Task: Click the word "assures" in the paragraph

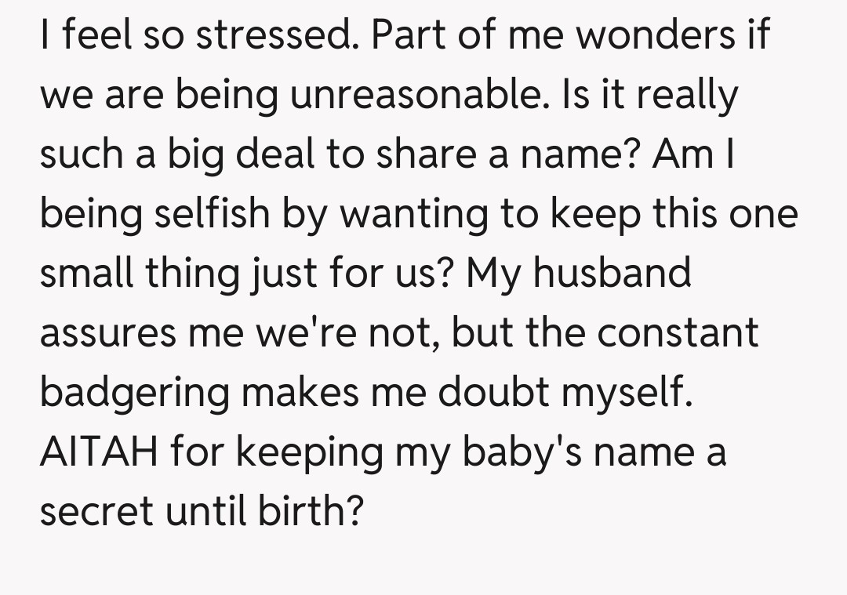Action: click(107, 332)
